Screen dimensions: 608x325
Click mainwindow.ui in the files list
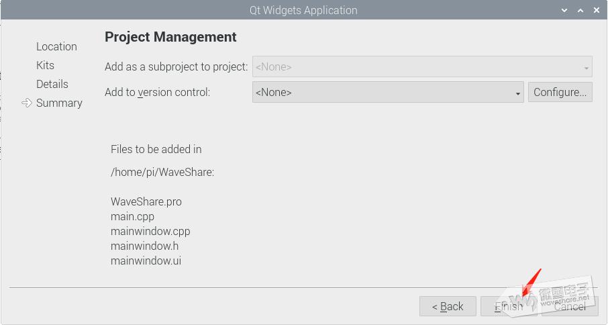point(146,261)
